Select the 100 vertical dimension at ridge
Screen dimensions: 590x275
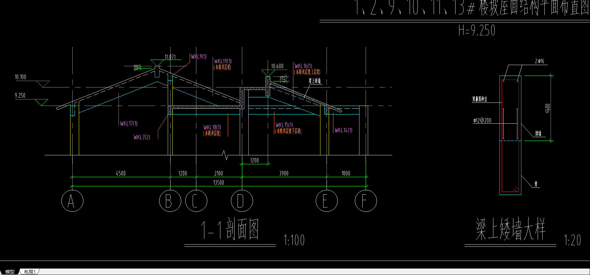point(136,68)
